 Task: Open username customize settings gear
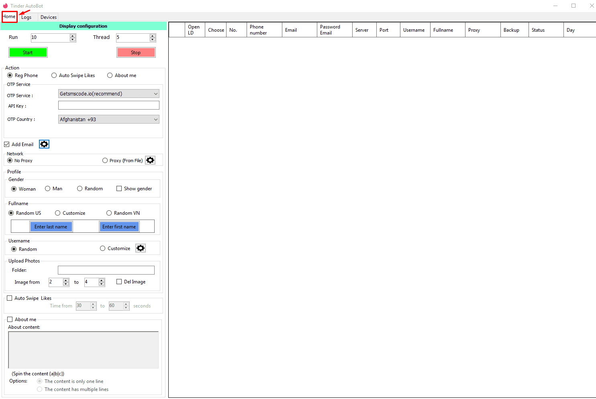tap(141, 248)
